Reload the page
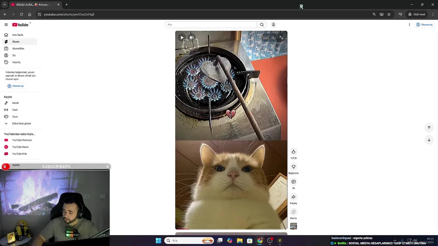This screenshot has width=438, height=246. click(21, 14)
